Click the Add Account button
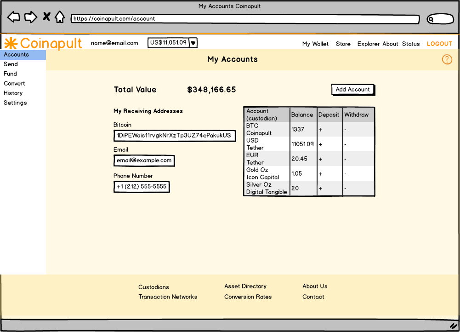The image size is (460, 332). pyautogui.click(x=352, y=90)
